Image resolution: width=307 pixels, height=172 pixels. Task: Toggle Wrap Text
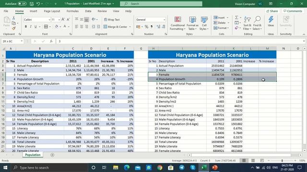click(x=112, y=20)
